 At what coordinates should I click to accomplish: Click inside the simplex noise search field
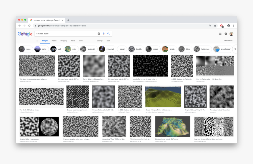point(65,34)
